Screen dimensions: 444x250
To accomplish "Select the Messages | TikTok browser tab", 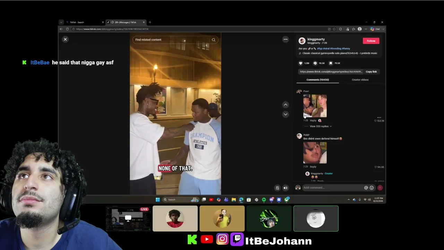I will coord(126,22).
